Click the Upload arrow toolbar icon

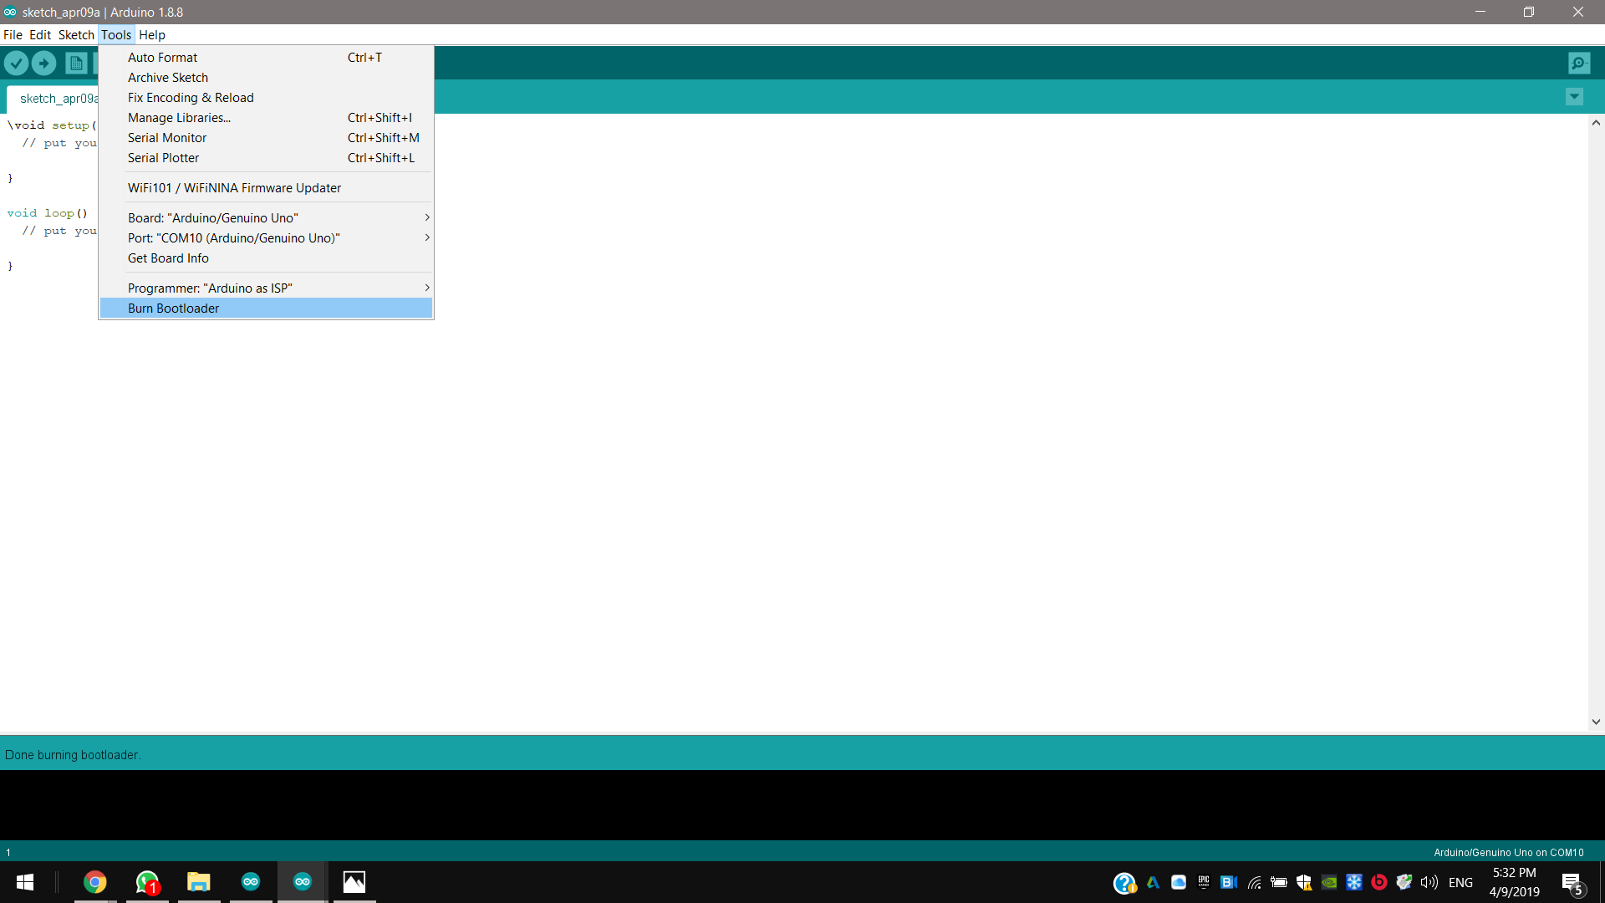pos(43,63)
